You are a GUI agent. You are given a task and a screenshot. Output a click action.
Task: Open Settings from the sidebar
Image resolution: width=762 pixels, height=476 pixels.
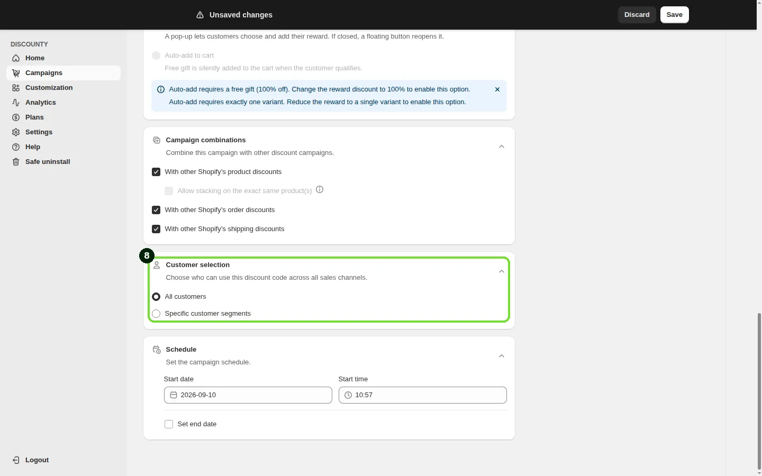pos(63,132)
